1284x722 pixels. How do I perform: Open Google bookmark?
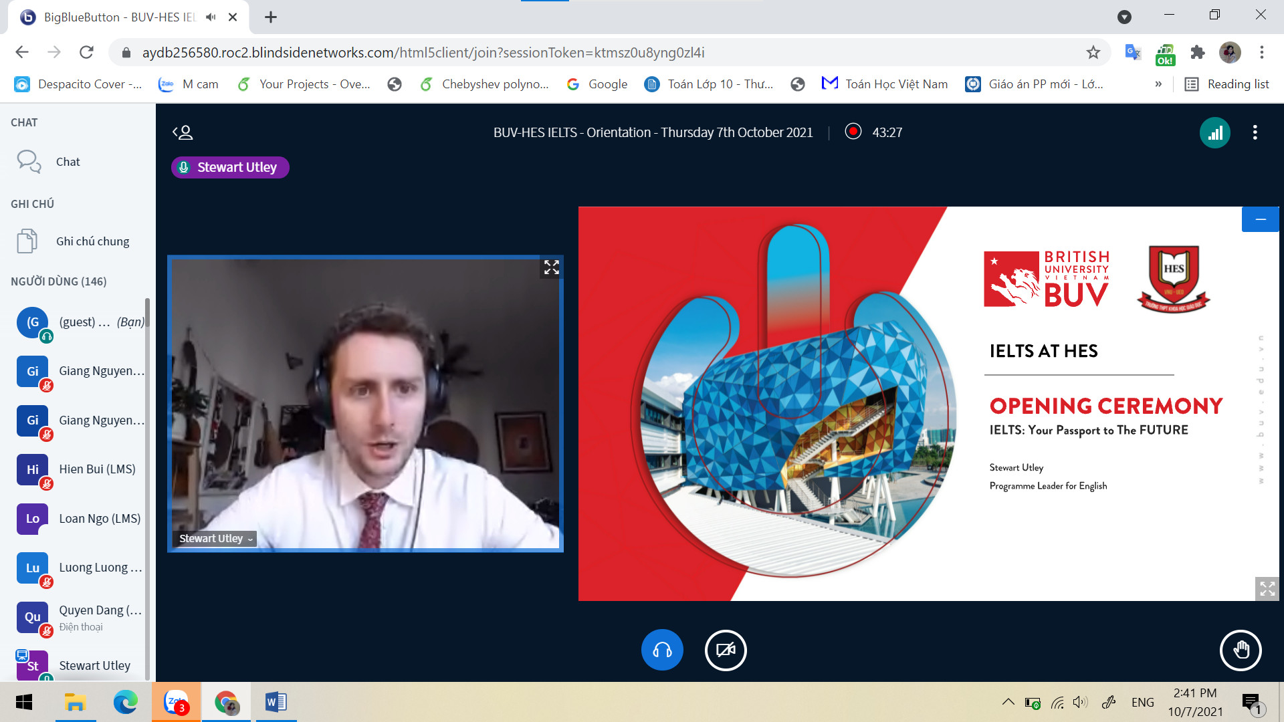597,84
